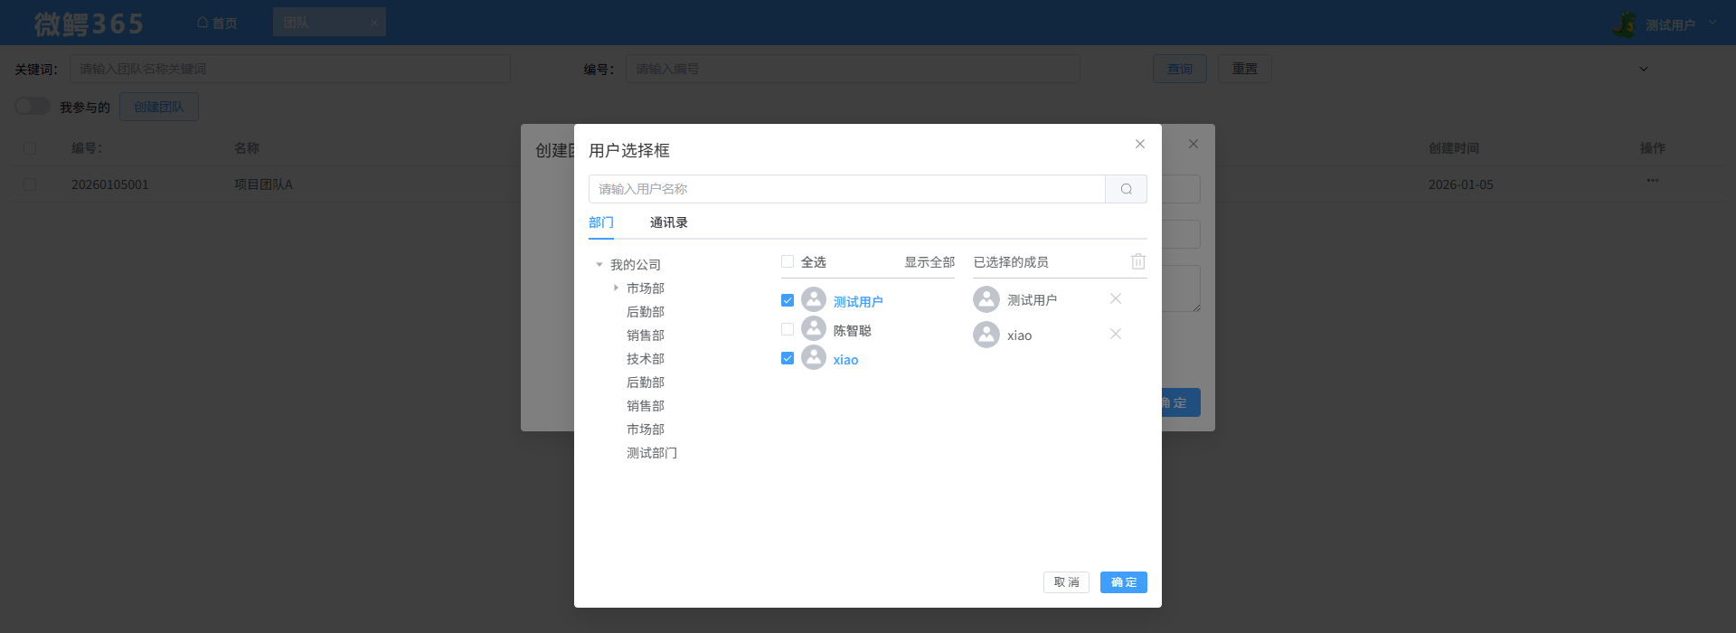Select 测试部门 in department tree
Screen dimensions: 1736x633
[652, 453]
